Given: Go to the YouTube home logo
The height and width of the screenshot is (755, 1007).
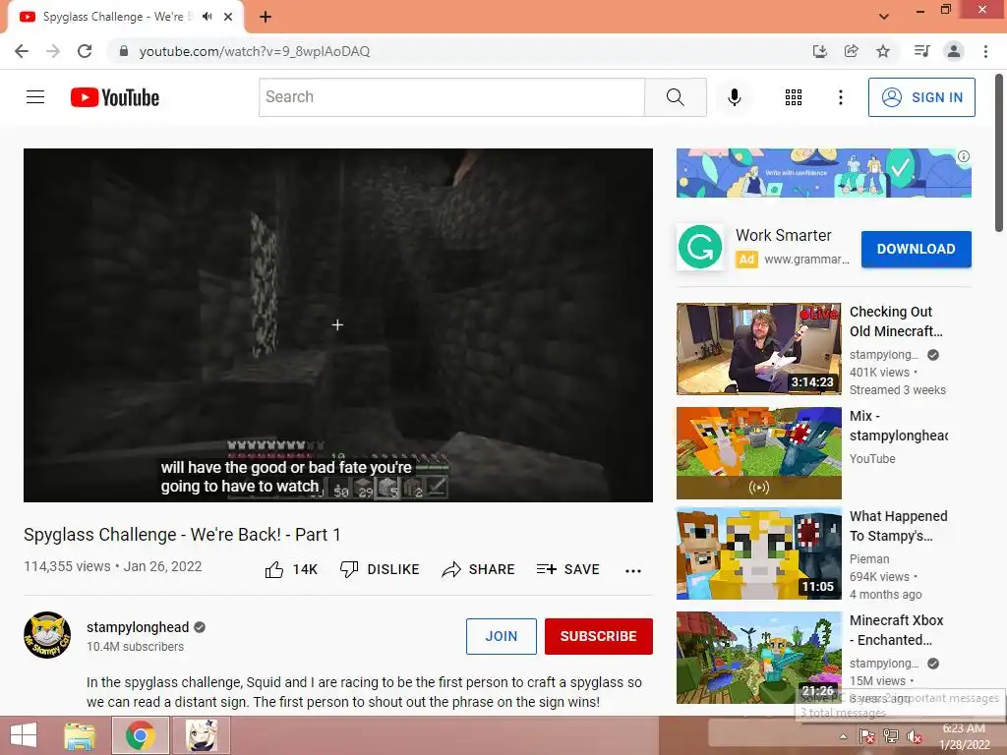Looking at the screenshot, I should tap(115, 97).
